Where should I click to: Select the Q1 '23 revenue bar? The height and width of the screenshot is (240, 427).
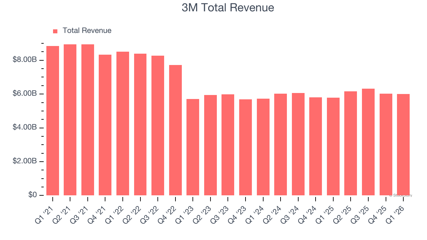(x=193, y=147)
